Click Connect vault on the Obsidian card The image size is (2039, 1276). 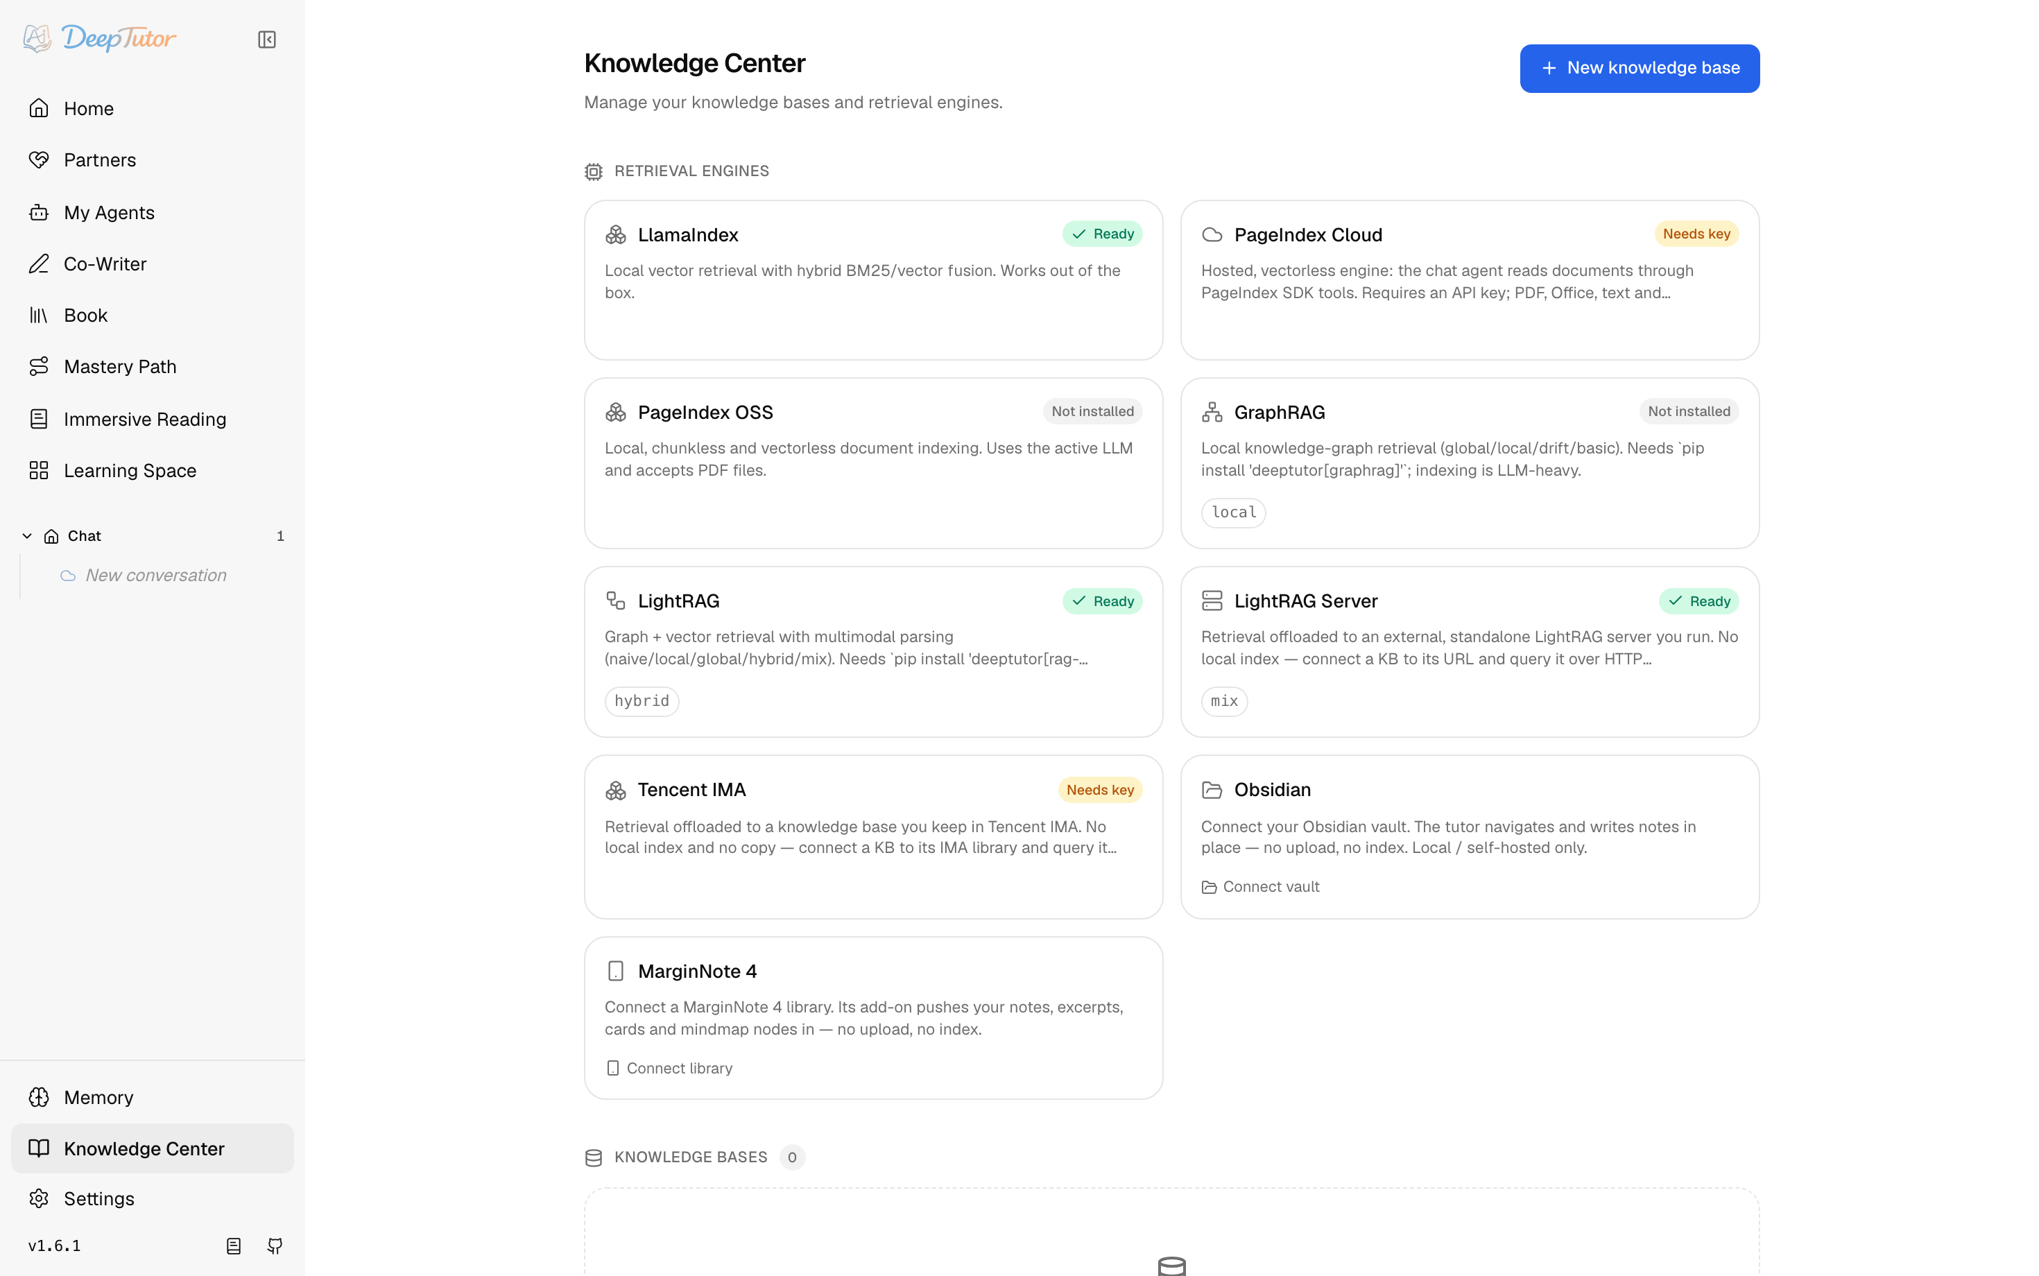pyautogui.click(x=1260, y=887)
